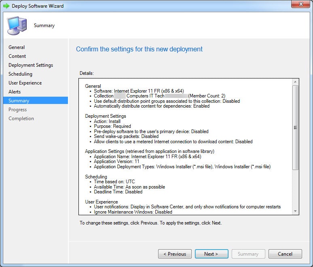Cancel the deployment wizard
The height and width of the screenshot is (267, 313).
(x=285, y=254)
